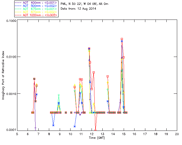Click the purple plus marker near 6.7 GMT bottom

[35, 128]
